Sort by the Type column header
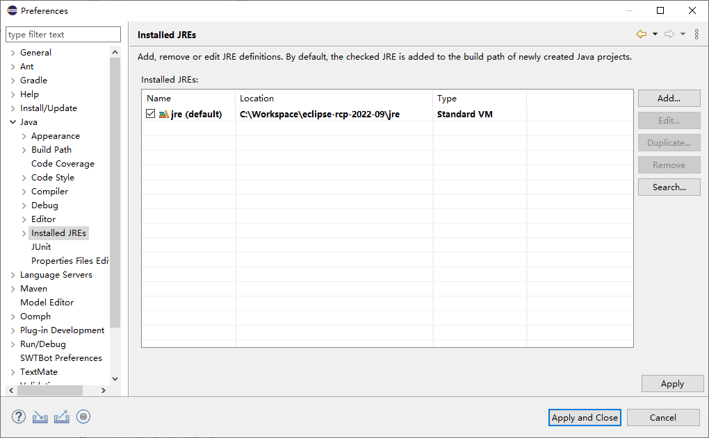 tap(480, 99)
